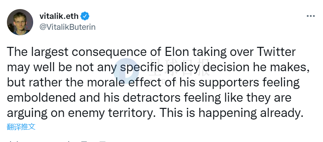The image size is (323, 142).
Task: Open the three-dot more options menu
Action: coord(311,16)
